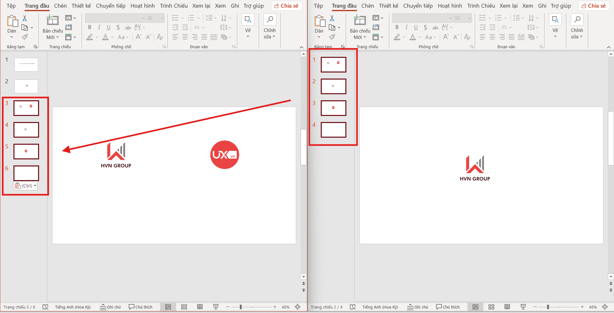Click Chia sẻ button in the left window

pyautogui.click(x=287, y=6)
